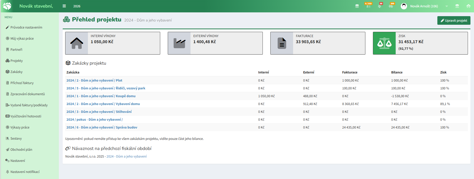Click the Interní výkony house icon tile
The width and height of the screenshot is (474, 179).
77,43
